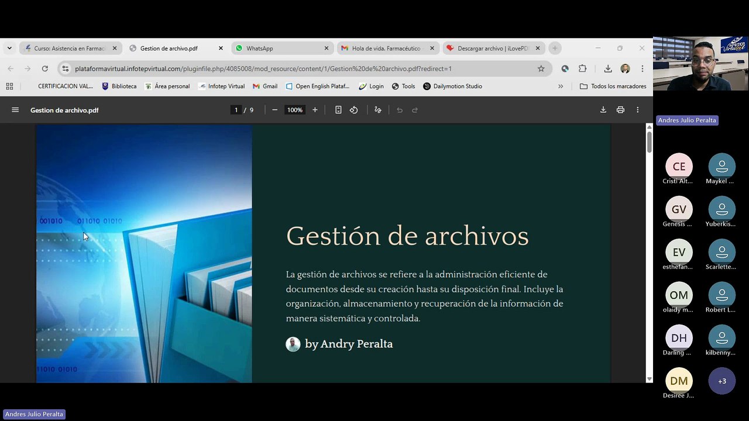Image resolution: width=749 pixels, height=421 pixels.
Task: Open the Dailymotion Studio bookmark
Action: pyautogui.click(x=452, y=86)
